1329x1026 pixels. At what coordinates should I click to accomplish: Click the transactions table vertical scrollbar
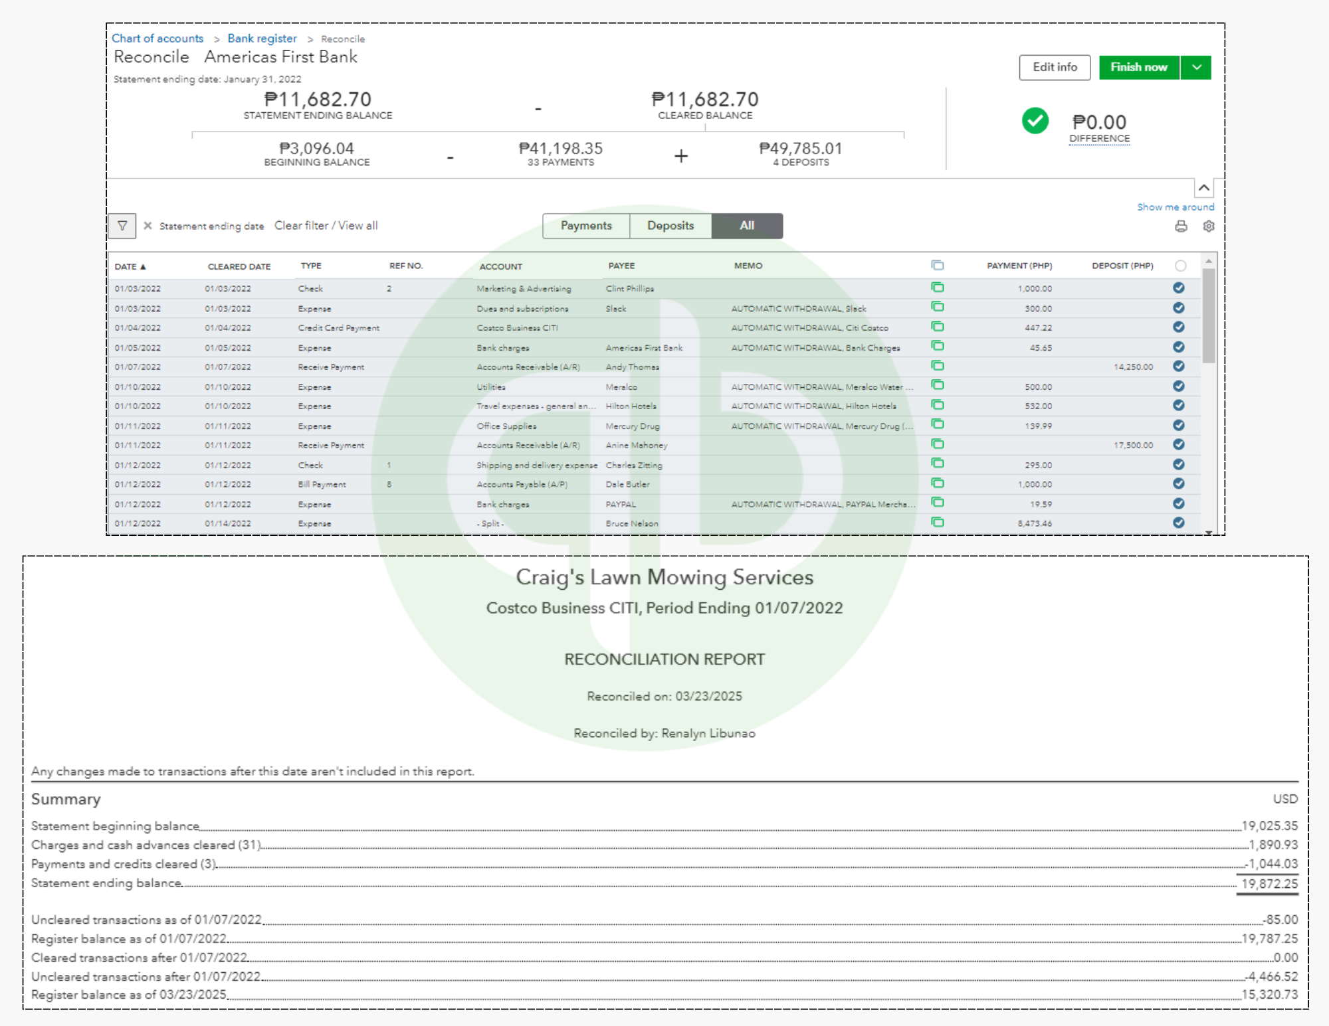coord(1209,315)
